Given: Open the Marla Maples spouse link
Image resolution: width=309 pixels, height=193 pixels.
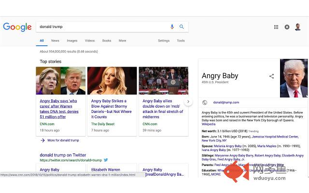Looking at the screenshot, I should tap(267, 146).
